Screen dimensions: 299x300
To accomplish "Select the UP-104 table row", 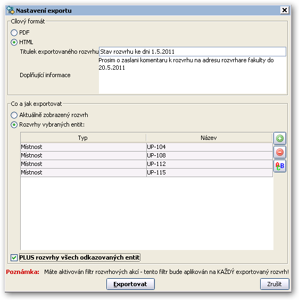I will pos(146,147).
